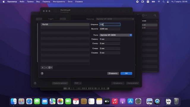Click Скрыть детали in the print dialog
This screenshot has width=190, height=107.
(x=60, y=83)
